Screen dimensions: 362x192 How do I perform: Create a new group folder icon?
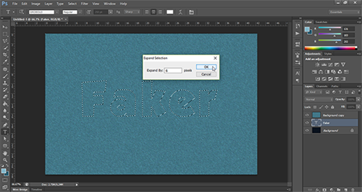[x=338, y=190]
